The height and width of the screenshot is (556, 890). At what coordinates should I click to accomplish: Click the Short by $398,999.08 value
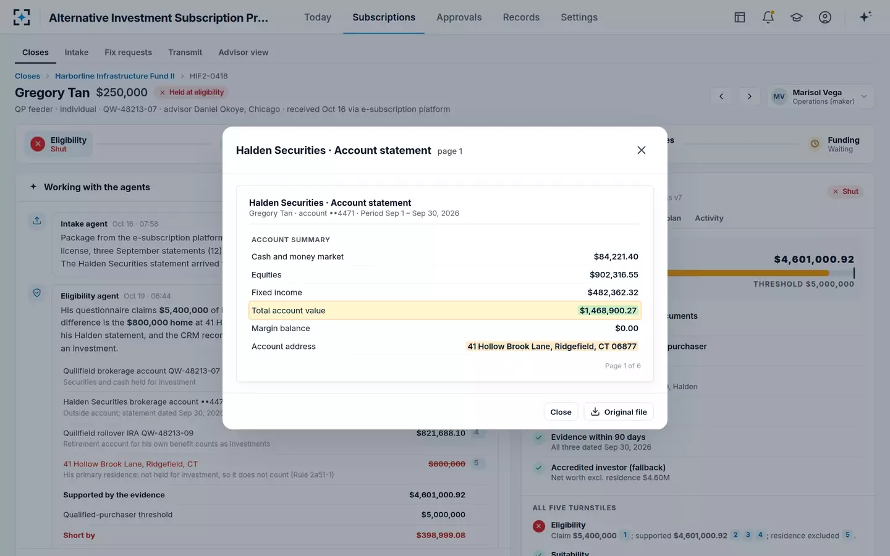(441, 535)
